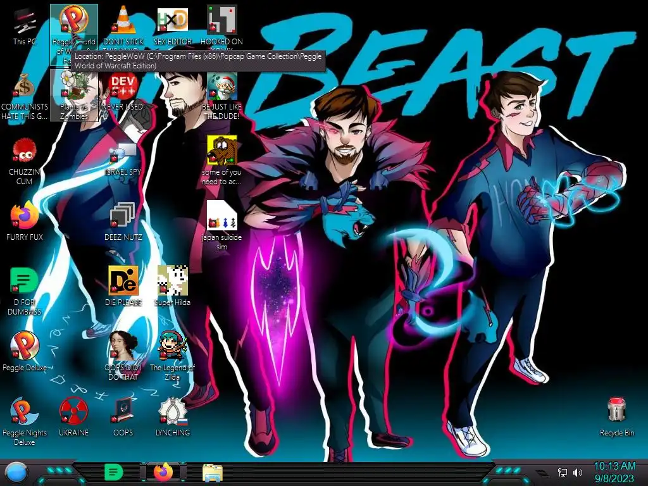Select the HOOKED ON shortcut icon
Viewport: 648px width, 486px height.
tap(221, 20)
